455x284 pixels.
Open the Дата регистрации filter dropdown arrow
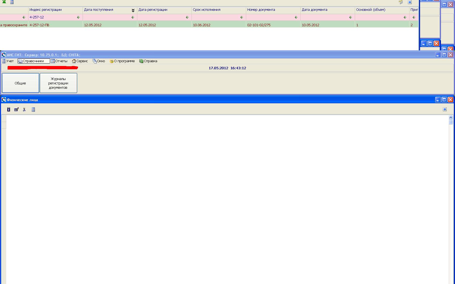click(x=187, y=17)
